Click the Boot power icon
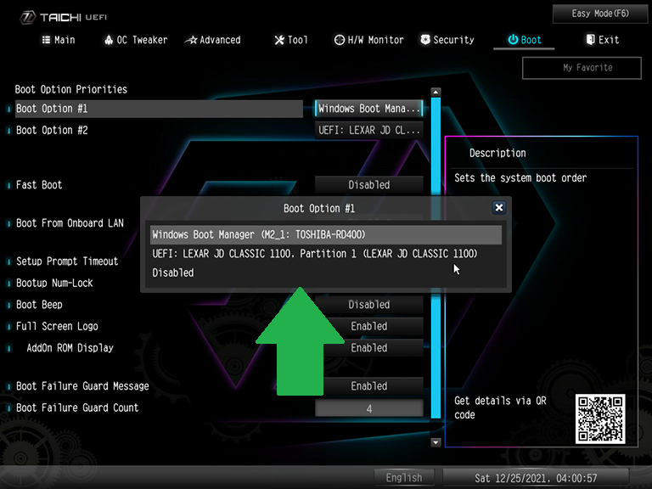The image size is (652, 489). [513, 40]
